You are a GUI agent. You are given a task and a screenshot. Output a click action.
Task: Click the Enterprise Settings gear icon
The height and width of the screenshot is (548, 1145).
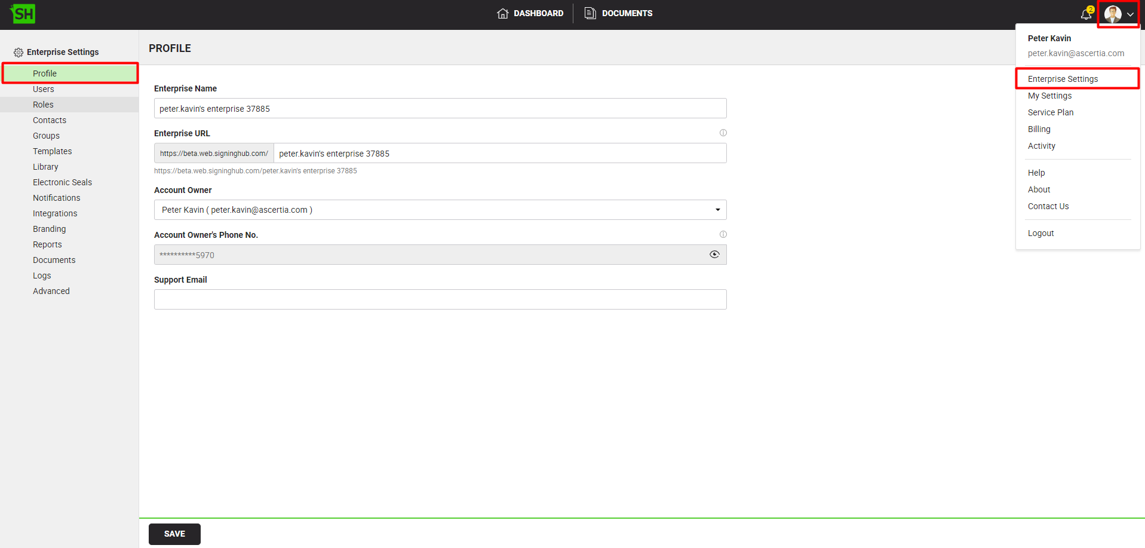(19, 53)
